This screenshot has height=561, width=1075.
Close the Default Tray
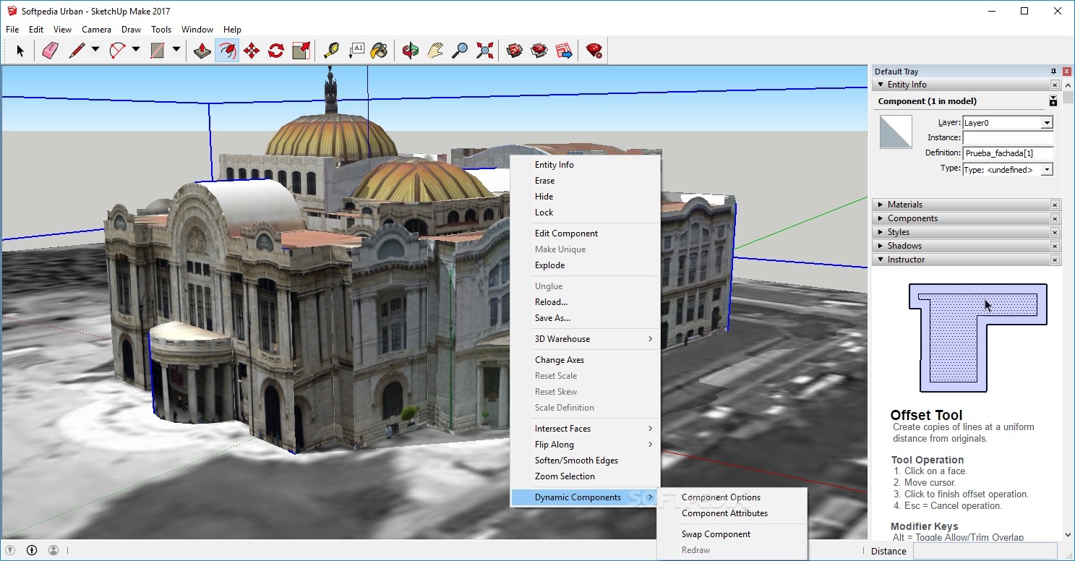click(x=1067, y=71)
